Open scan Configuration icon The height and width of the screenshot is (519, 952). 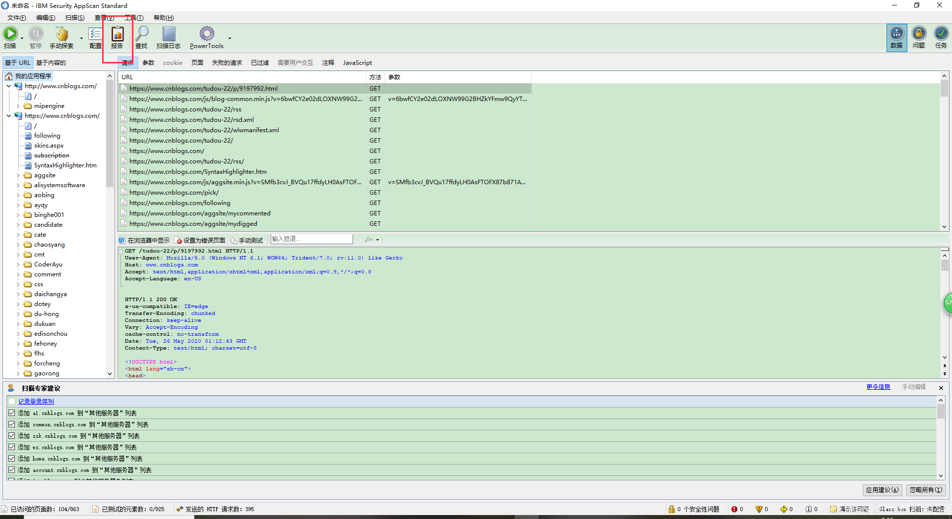tap(95, 34)
